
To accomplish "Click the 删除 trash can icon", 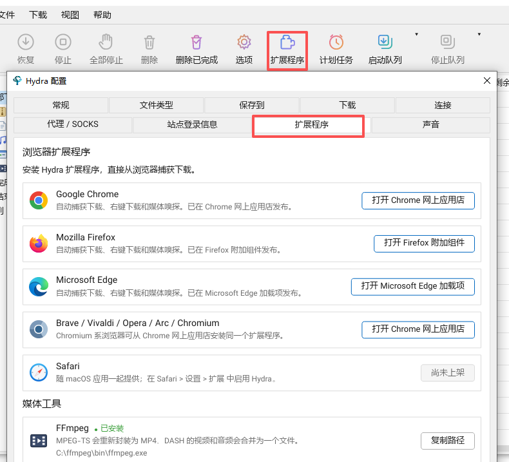I will coord(149,43).
